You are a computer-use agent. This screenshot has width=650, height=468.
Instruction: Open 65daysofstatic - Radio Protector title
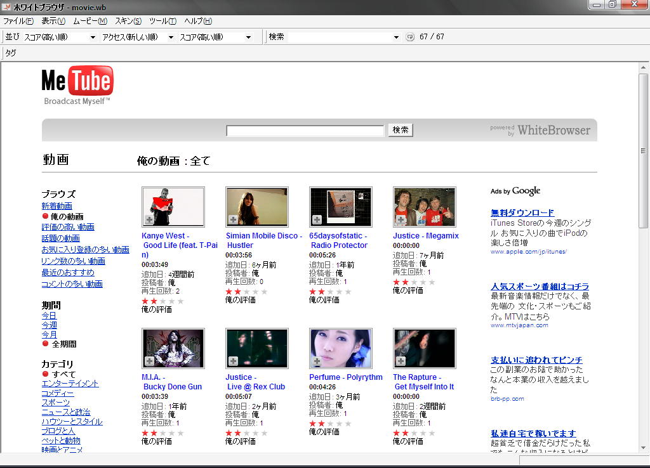click(338, 240)
